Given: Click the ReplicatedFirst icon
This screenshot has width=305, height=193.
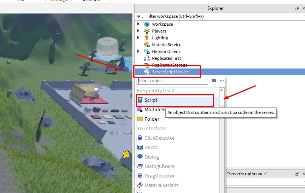Looking at the screenshot, I should click(x=147, y=58).
